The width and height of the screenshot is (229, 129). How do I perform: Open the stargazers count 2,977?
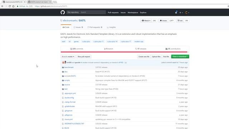171,21
